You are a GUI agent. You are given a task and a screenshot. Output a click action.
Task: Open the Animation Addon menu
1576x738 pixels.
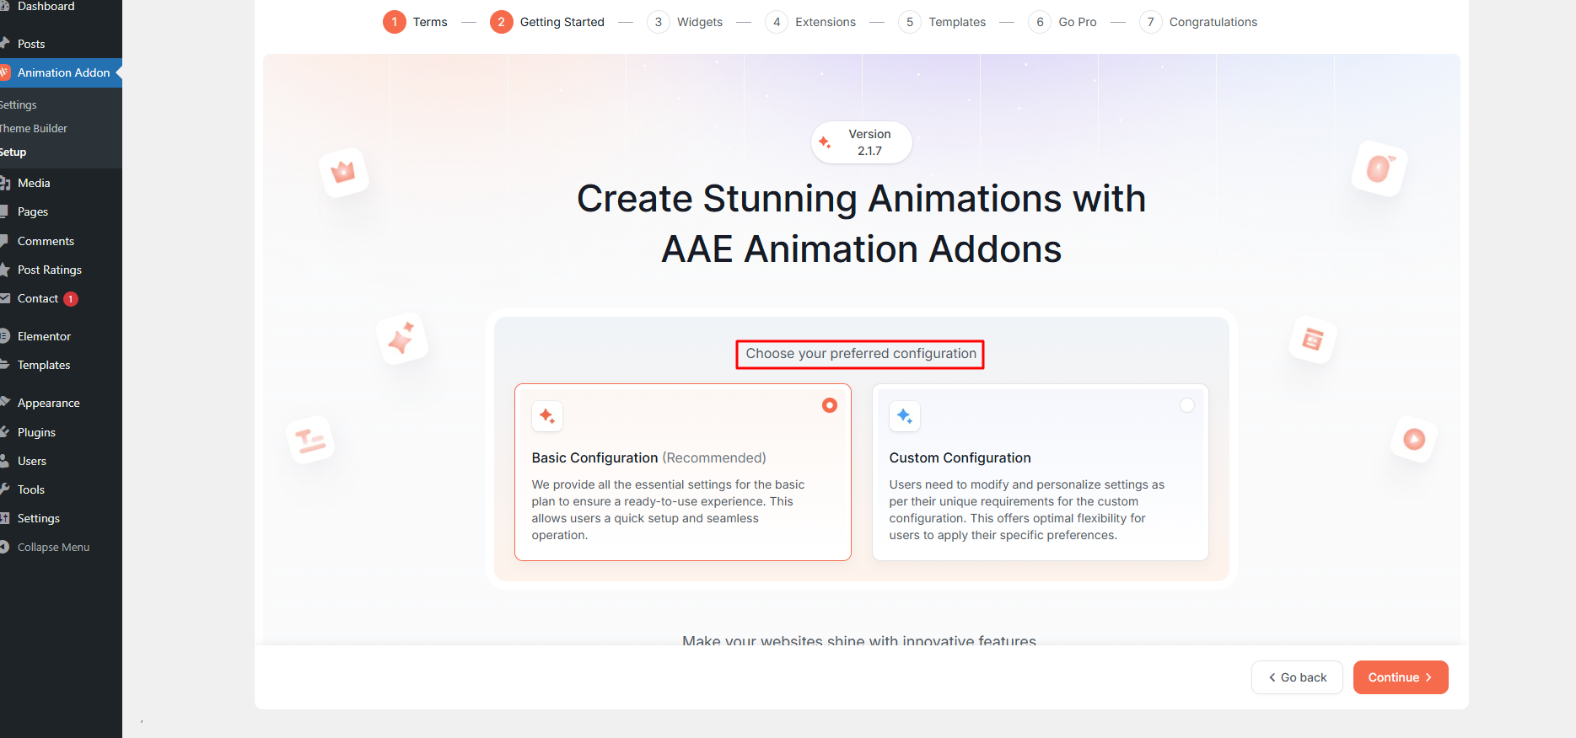[x=61, y=72]
